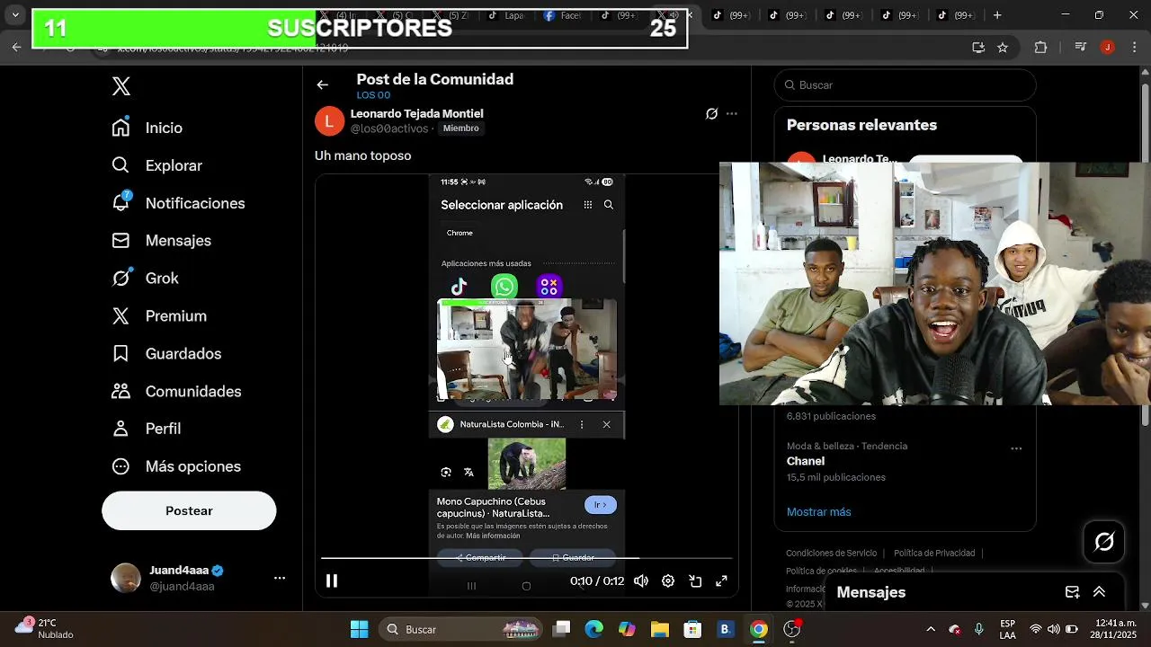Click browser back arrow
Screen dimensions: 1151x647
[x=16, y=48]
